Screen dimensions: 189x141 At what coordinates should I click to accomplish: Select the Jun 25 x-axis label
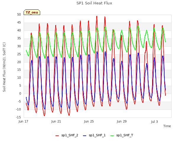tap(89, 121)
